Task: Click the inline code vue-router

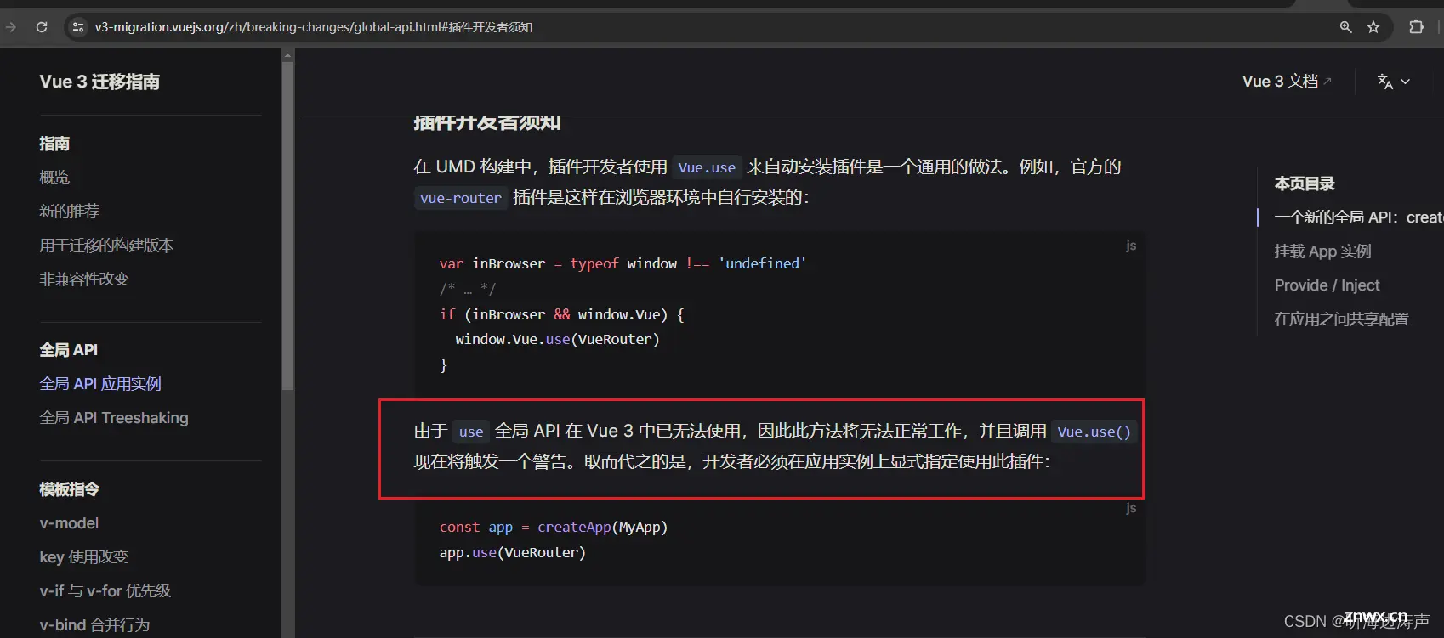Action: pos(461,198)
